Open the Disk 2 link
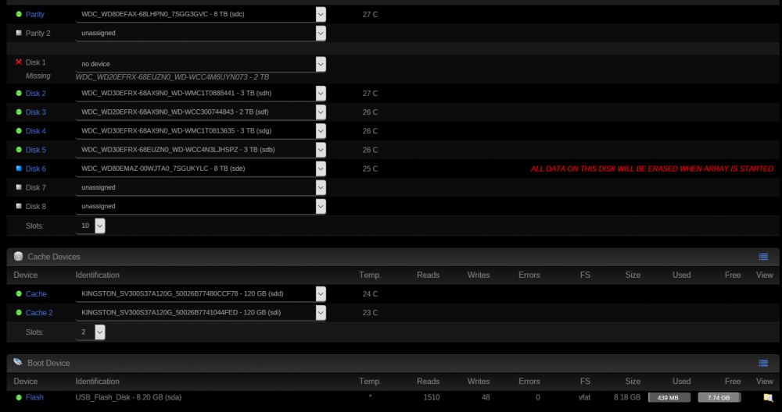Screen dimensions: 782x412 [x=36, y=93]
